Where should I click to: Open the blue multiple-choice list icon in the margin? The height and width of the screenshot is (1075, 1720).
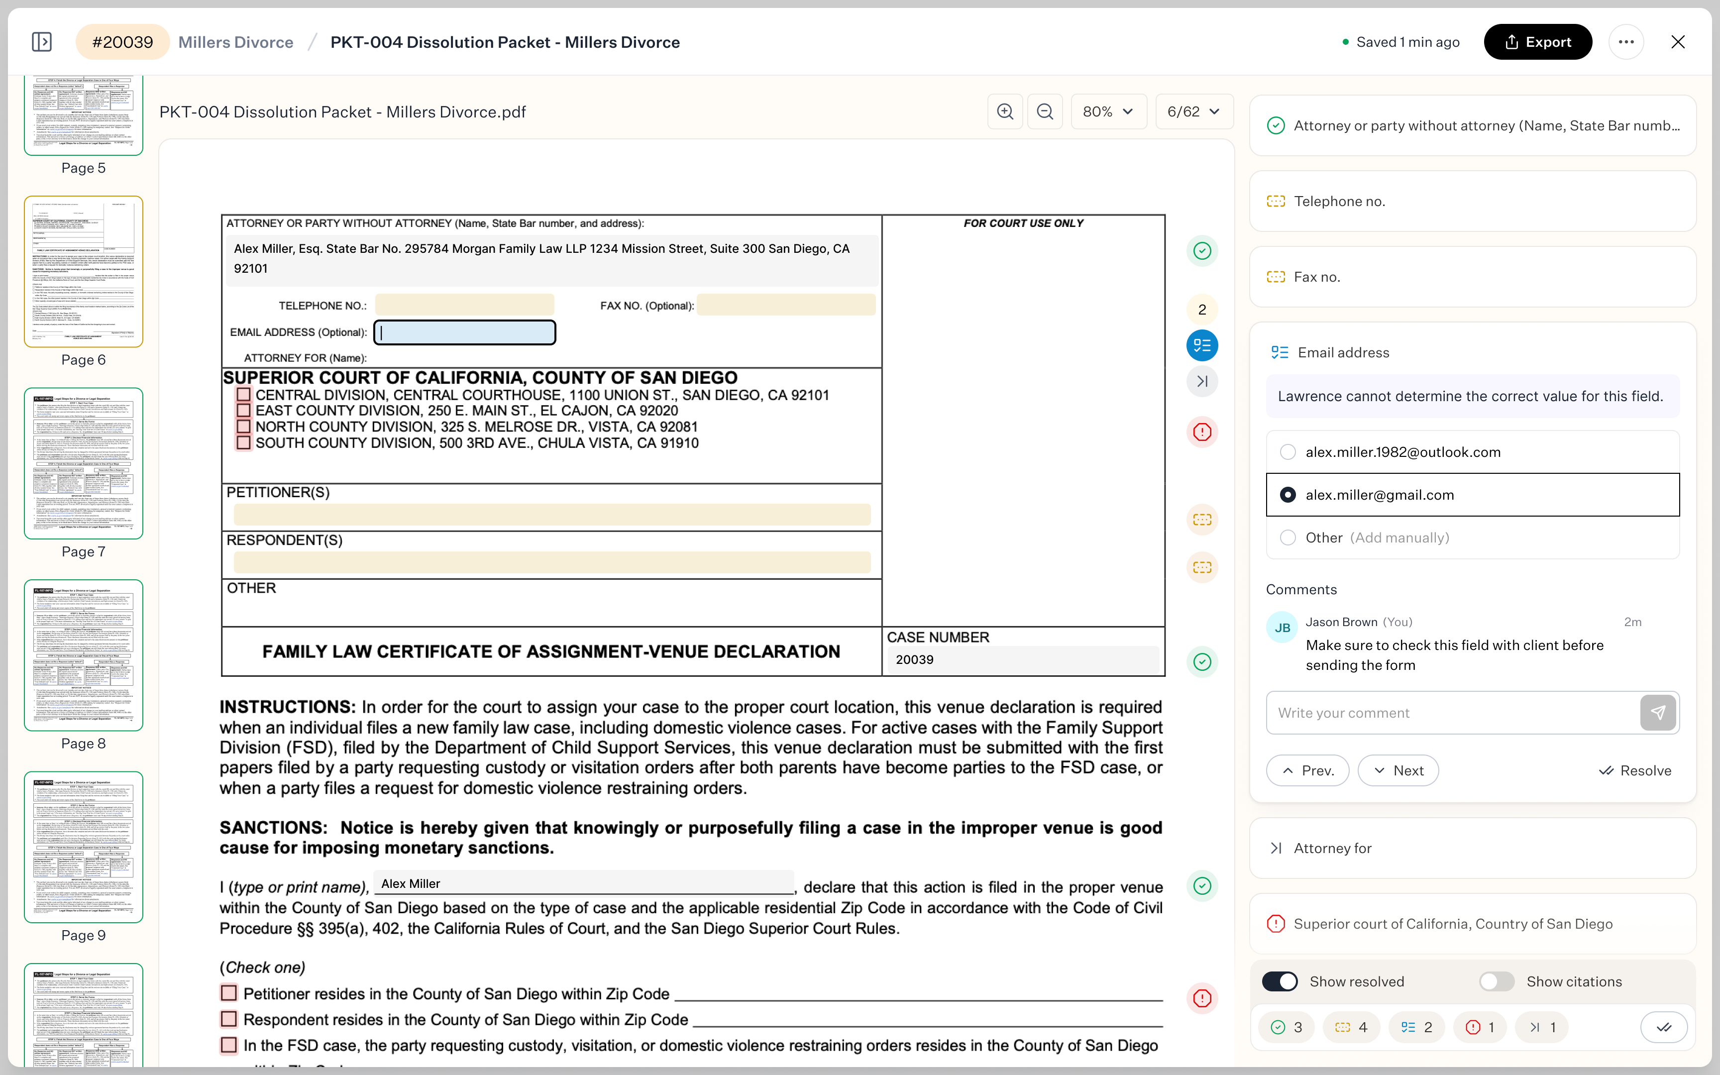click(1202, 345)
